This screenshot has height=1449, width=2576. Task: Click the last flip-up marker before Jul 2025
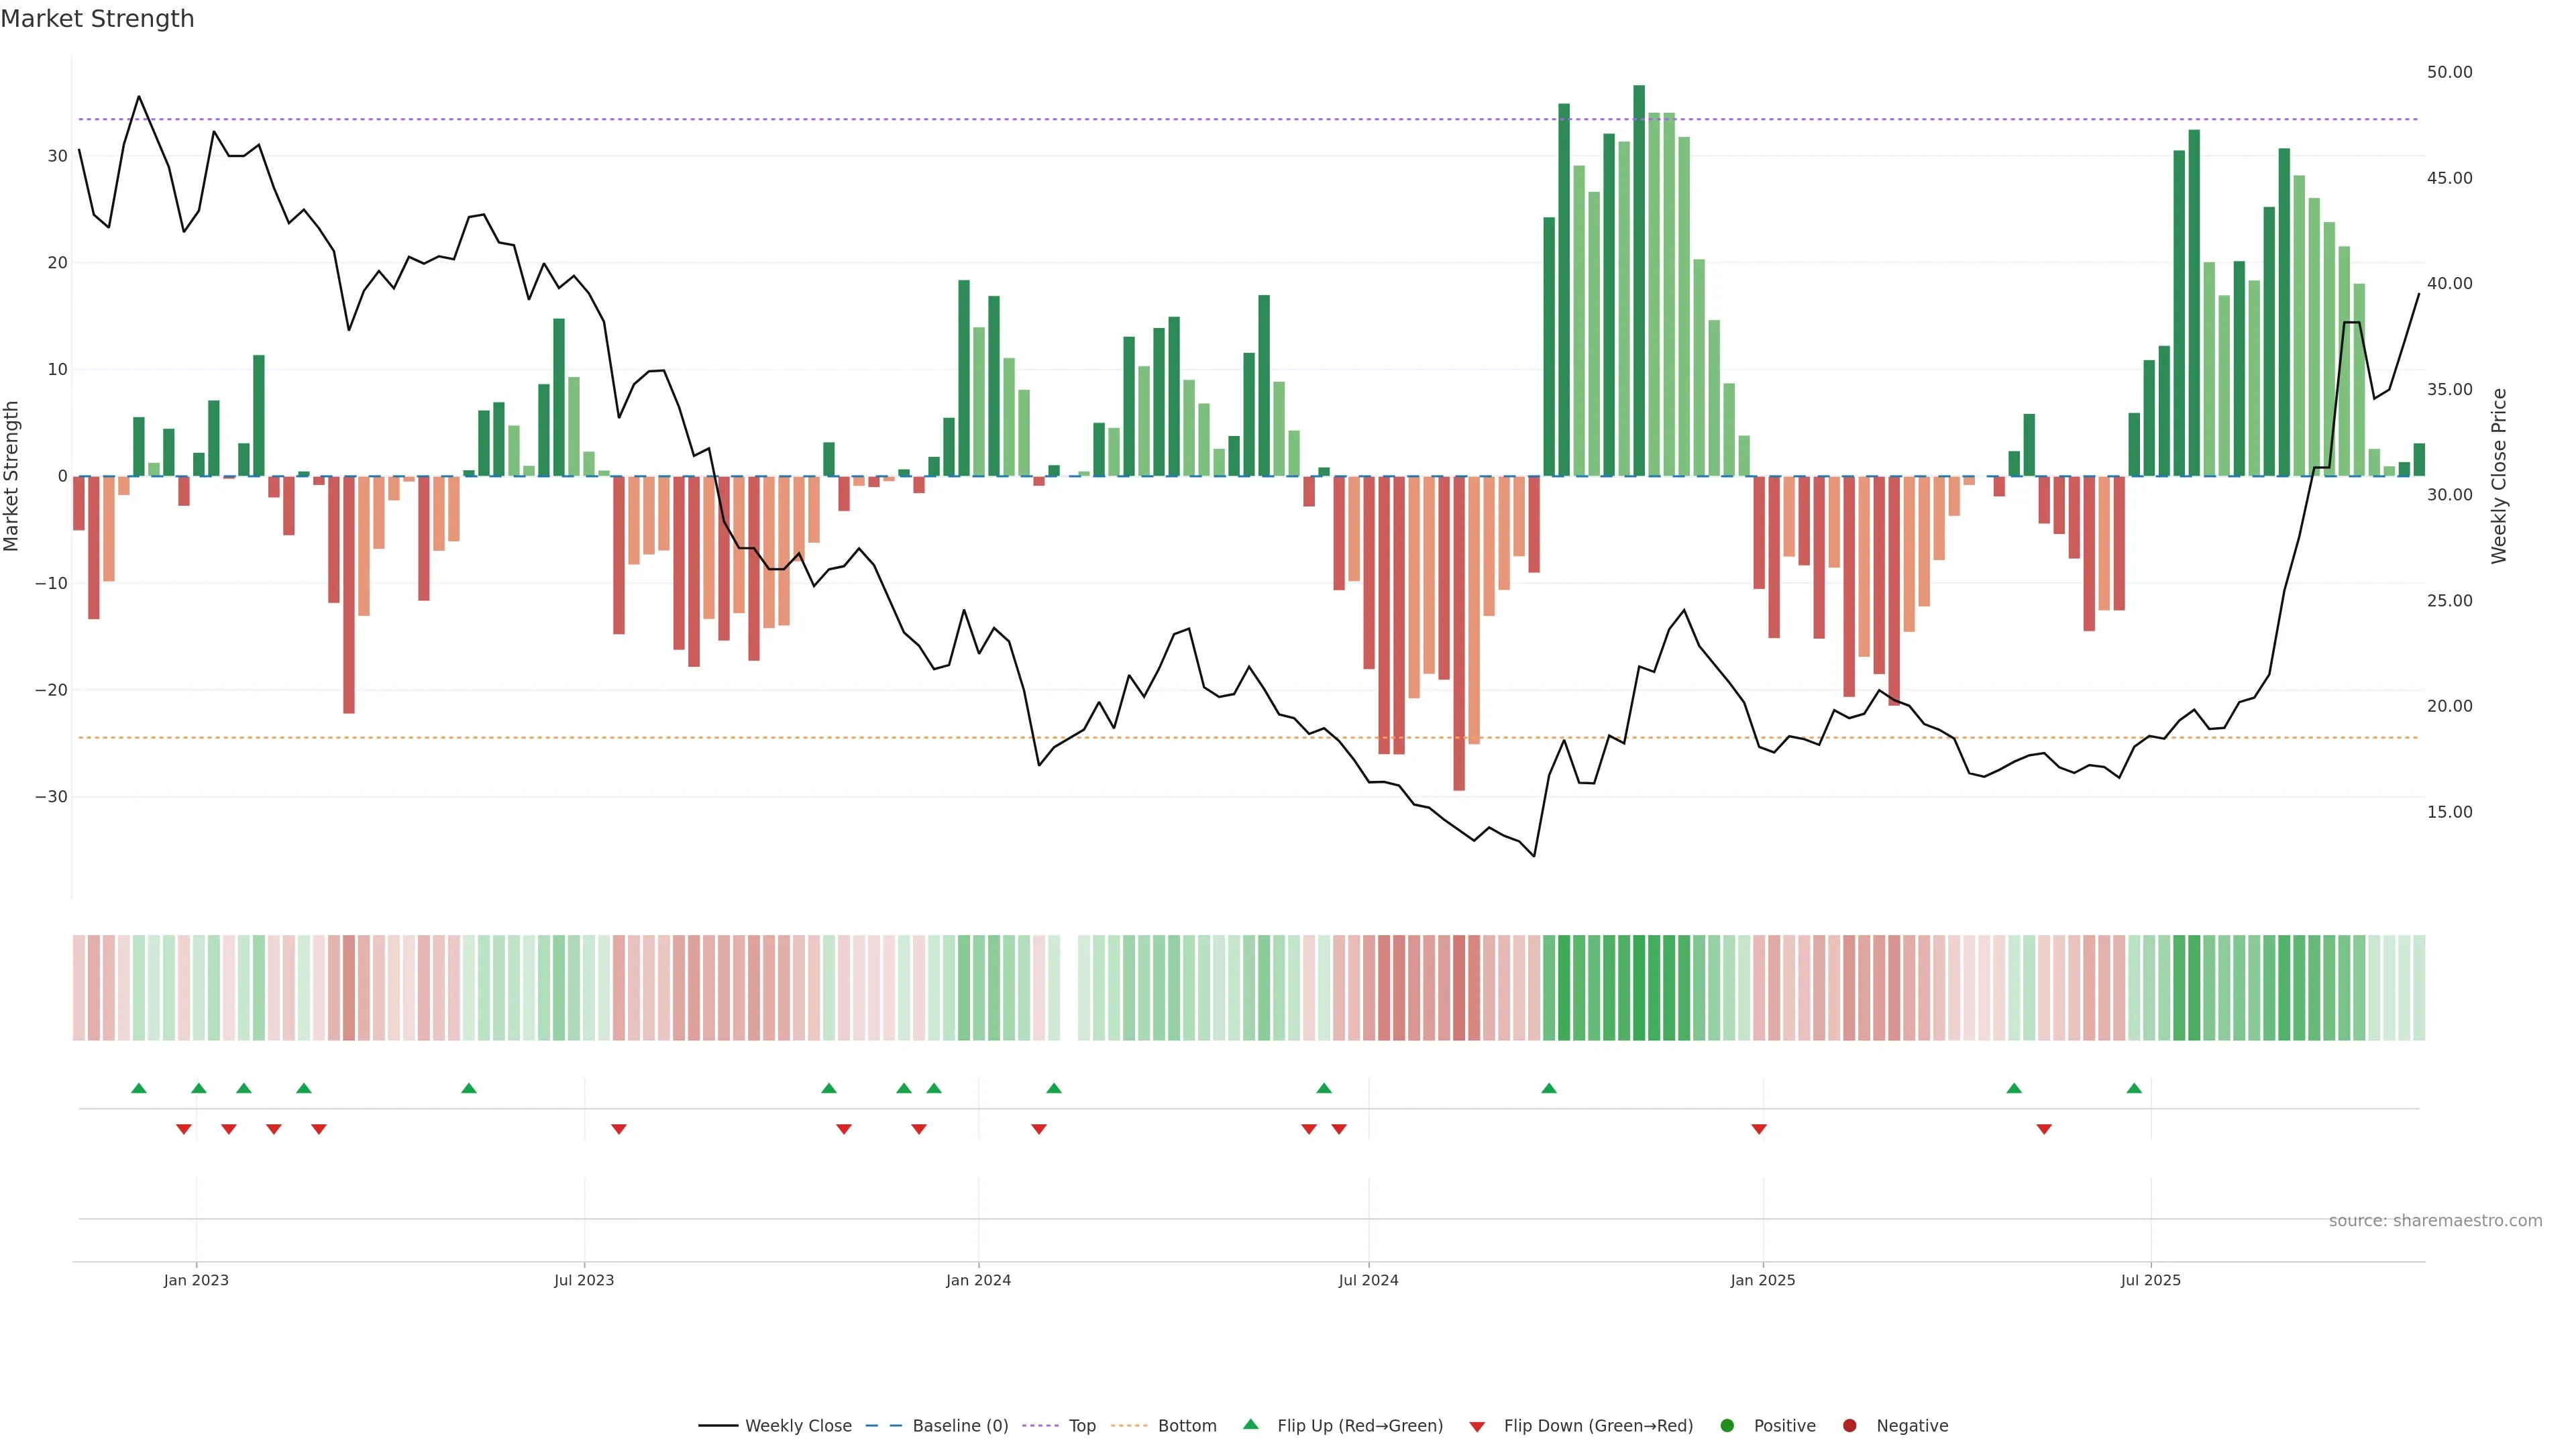point(2134,1088)
